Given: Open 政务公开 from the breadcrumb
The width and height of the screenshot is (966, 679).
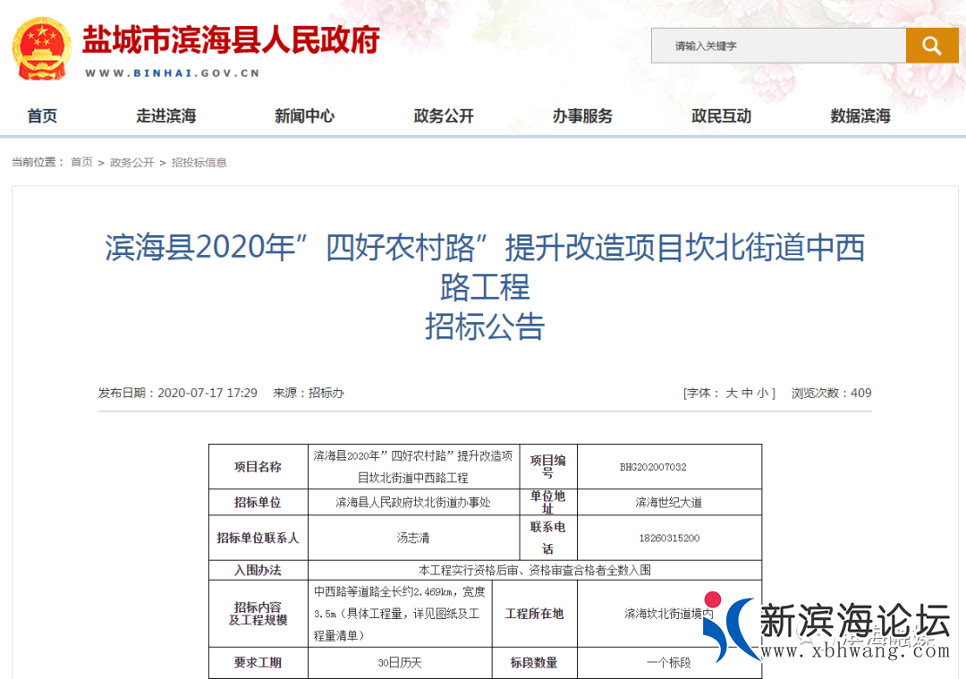Looking at the screenshot, I should pos(131,163).
